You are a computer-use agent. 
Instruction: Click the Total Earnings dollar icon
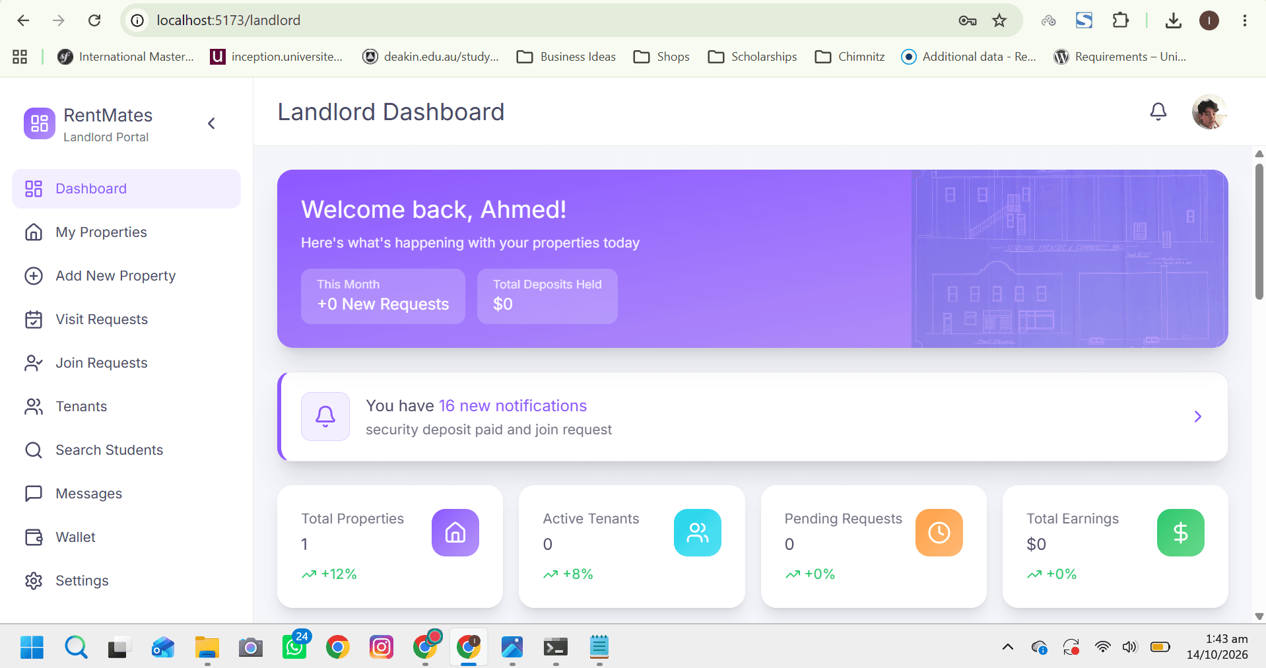1181,533
